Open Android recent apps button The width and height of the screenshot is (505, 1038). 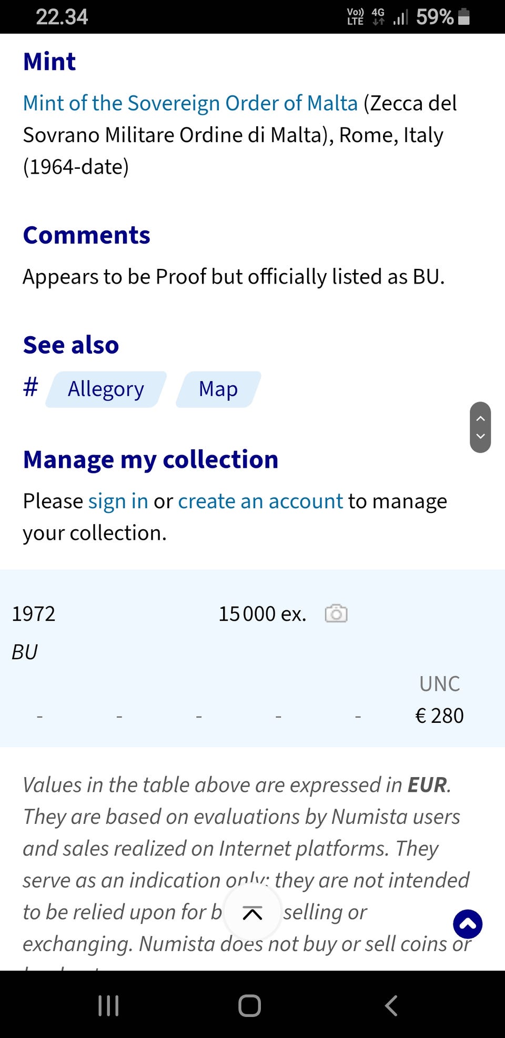(108, 1005)
